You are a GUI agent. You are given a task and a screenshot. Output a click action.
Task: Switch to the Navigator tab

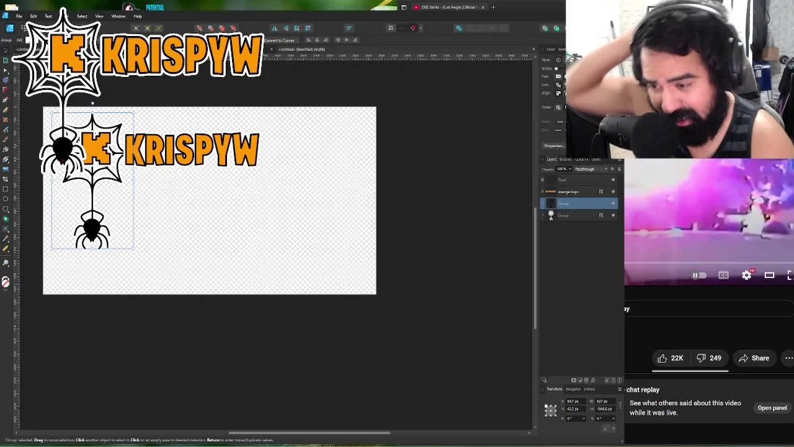coord(573,389)
